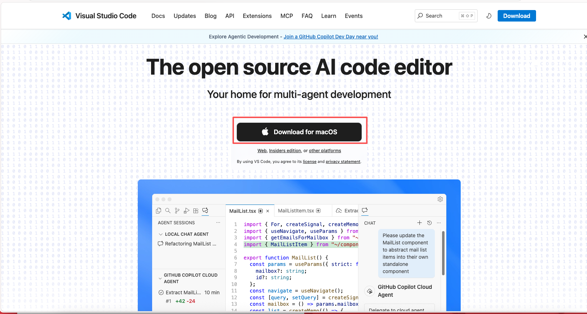This screenshot has height=314, width=587.
Task: Click the Visual Studio Code logo icon
Action: click(67, 16)
